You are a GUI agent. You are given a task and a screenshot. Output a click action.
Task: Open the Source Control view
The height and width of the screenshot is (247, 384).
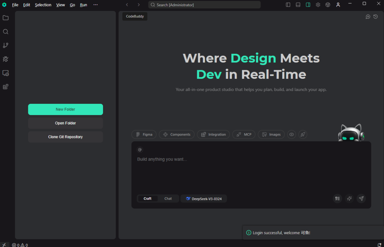coord(5,45)
